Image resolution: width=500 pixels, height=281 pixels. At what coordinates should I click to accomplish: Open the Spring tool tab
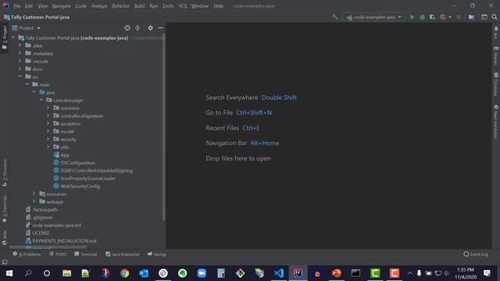click(156, 254)
